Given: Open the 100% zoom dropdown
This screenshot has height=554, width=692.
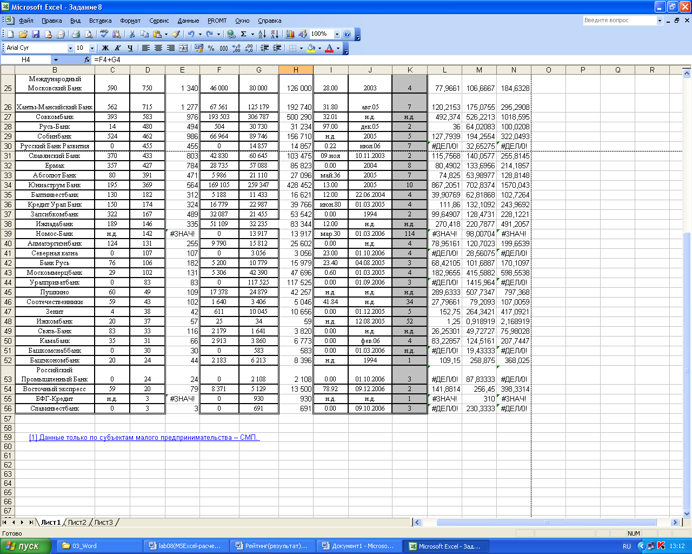Looking at the screenshot, I should (337, 34).
